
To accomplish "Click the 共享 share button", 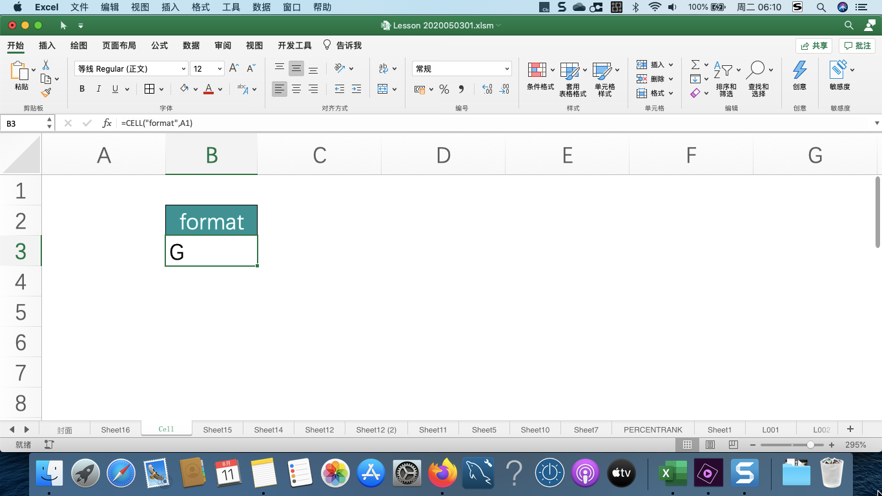I will pyautogui.click(x=814, y=46).
